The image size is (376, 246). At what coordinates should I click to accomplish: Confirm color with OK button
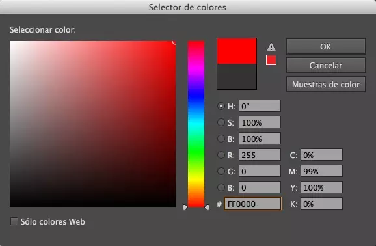(326, 46)
